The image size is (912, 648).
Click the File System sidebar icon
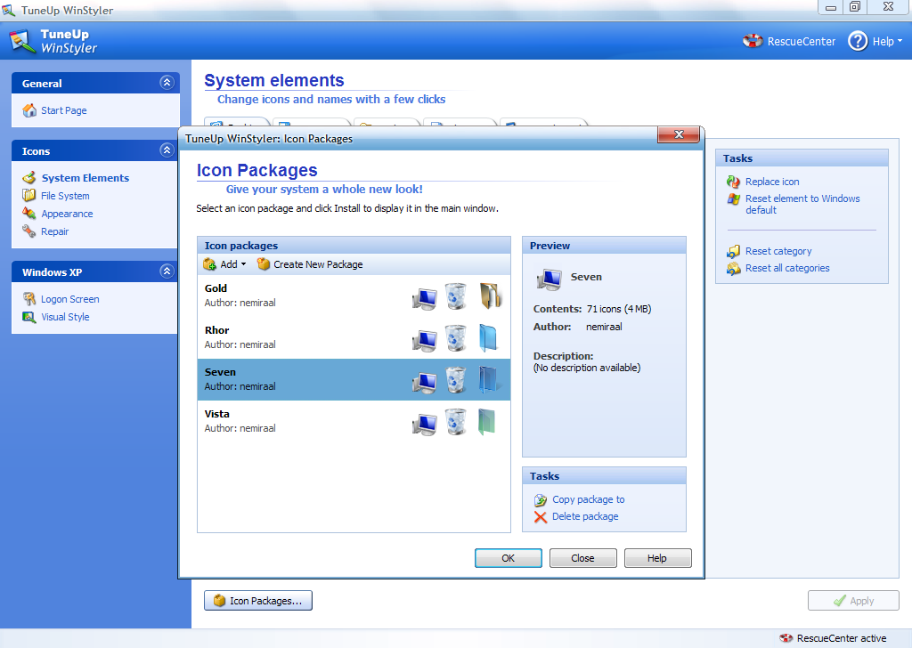(x=29, y=195)
